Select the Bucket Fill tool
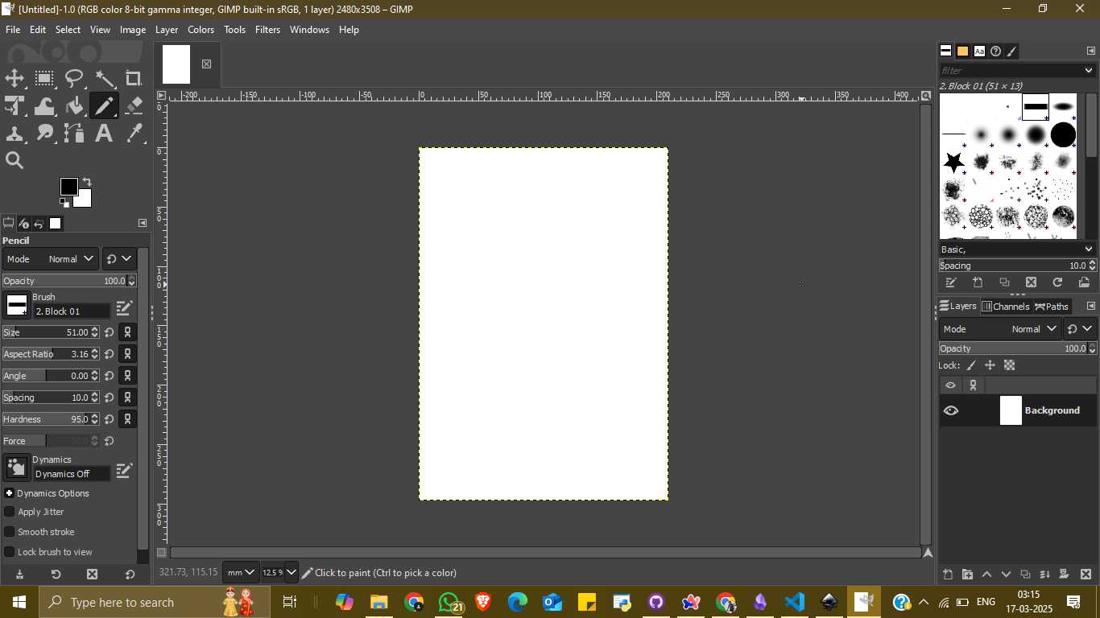 pos(74,105)
